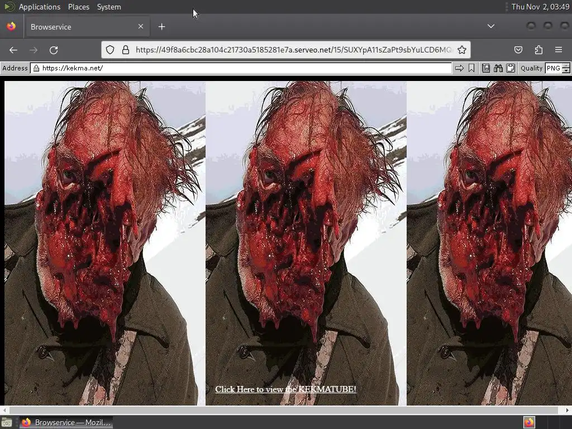This screenshot has width=572, height=429.
Task: Click the horizontal scrollbar track
Action: 283,410
